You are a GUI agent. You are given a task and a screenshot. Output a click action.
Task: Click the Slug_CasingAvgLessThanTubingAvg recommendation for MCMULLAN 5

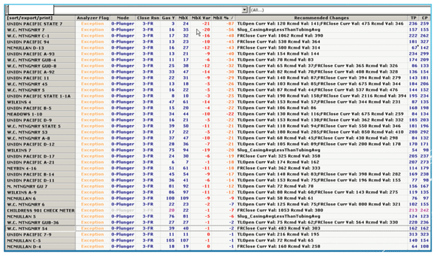click(x=278, y=216)
